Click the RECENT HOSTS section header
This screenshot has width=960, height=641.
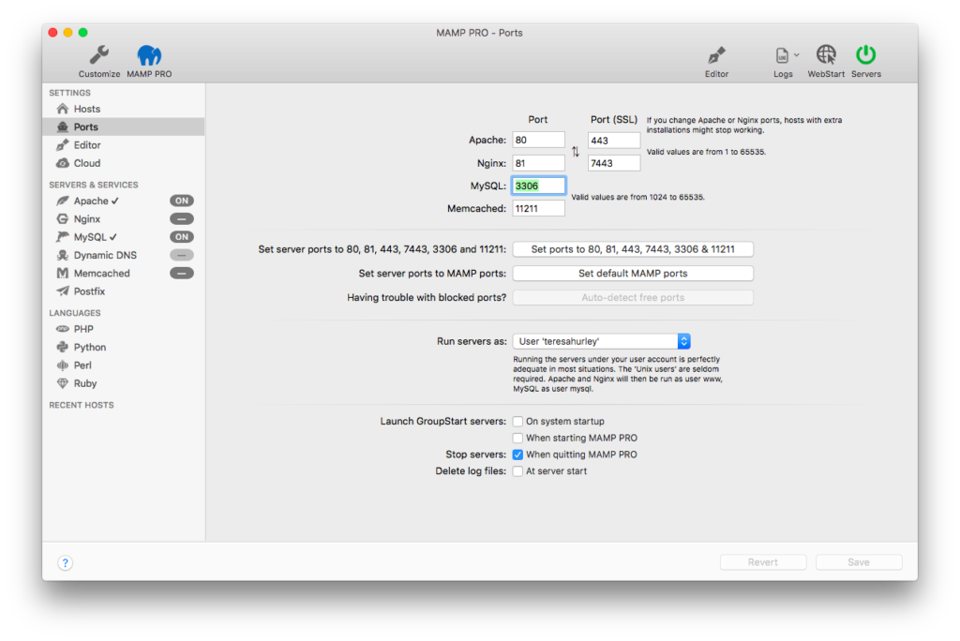coord(82,405)
